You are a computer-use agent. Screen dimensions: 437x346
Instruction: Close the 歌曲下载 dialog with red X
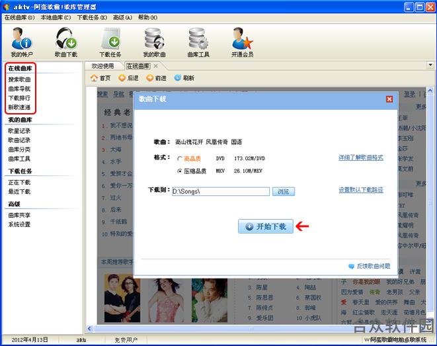pyautogui.click(x=389, y=99)
